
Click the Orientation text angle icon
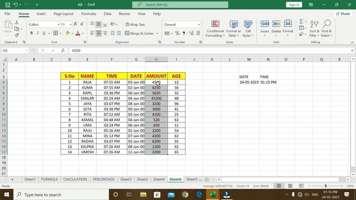click(x=112, y=24)
